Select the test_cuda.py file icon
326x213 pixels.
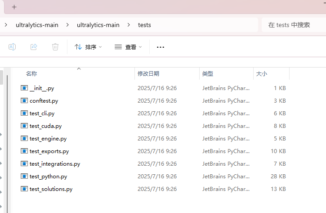pyautogui.click(x=24, y=126)
